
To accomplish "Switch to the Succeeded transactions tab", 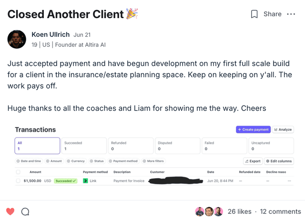I will coord(84,146).
